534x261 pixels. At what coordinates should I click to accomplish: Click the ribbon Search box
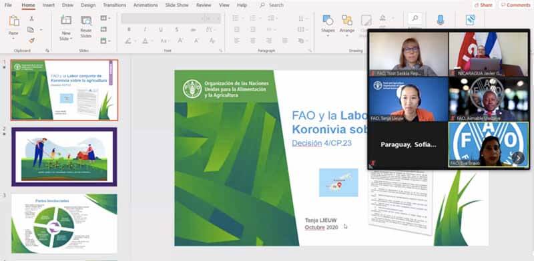point(272,5)
